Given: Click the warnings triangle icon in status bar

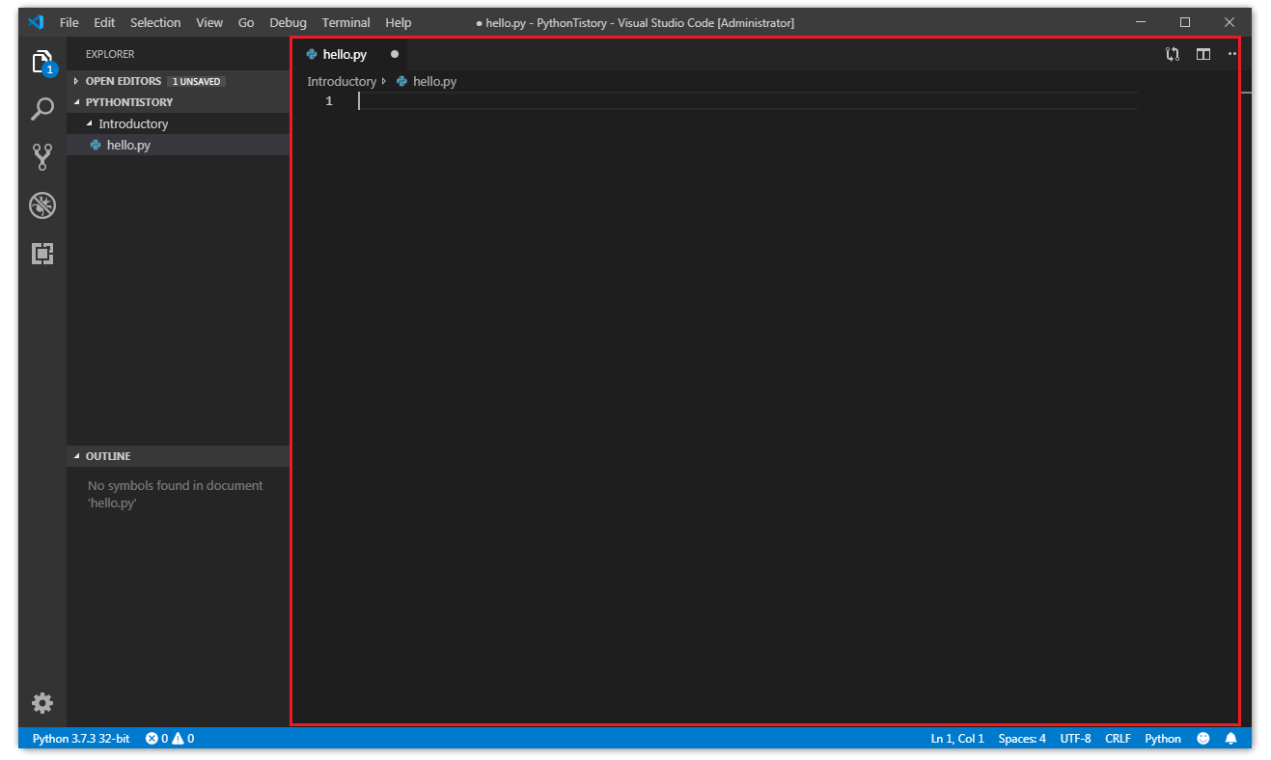Looking at the screenshot, I should pyautogui.click(x=178, y=739).
